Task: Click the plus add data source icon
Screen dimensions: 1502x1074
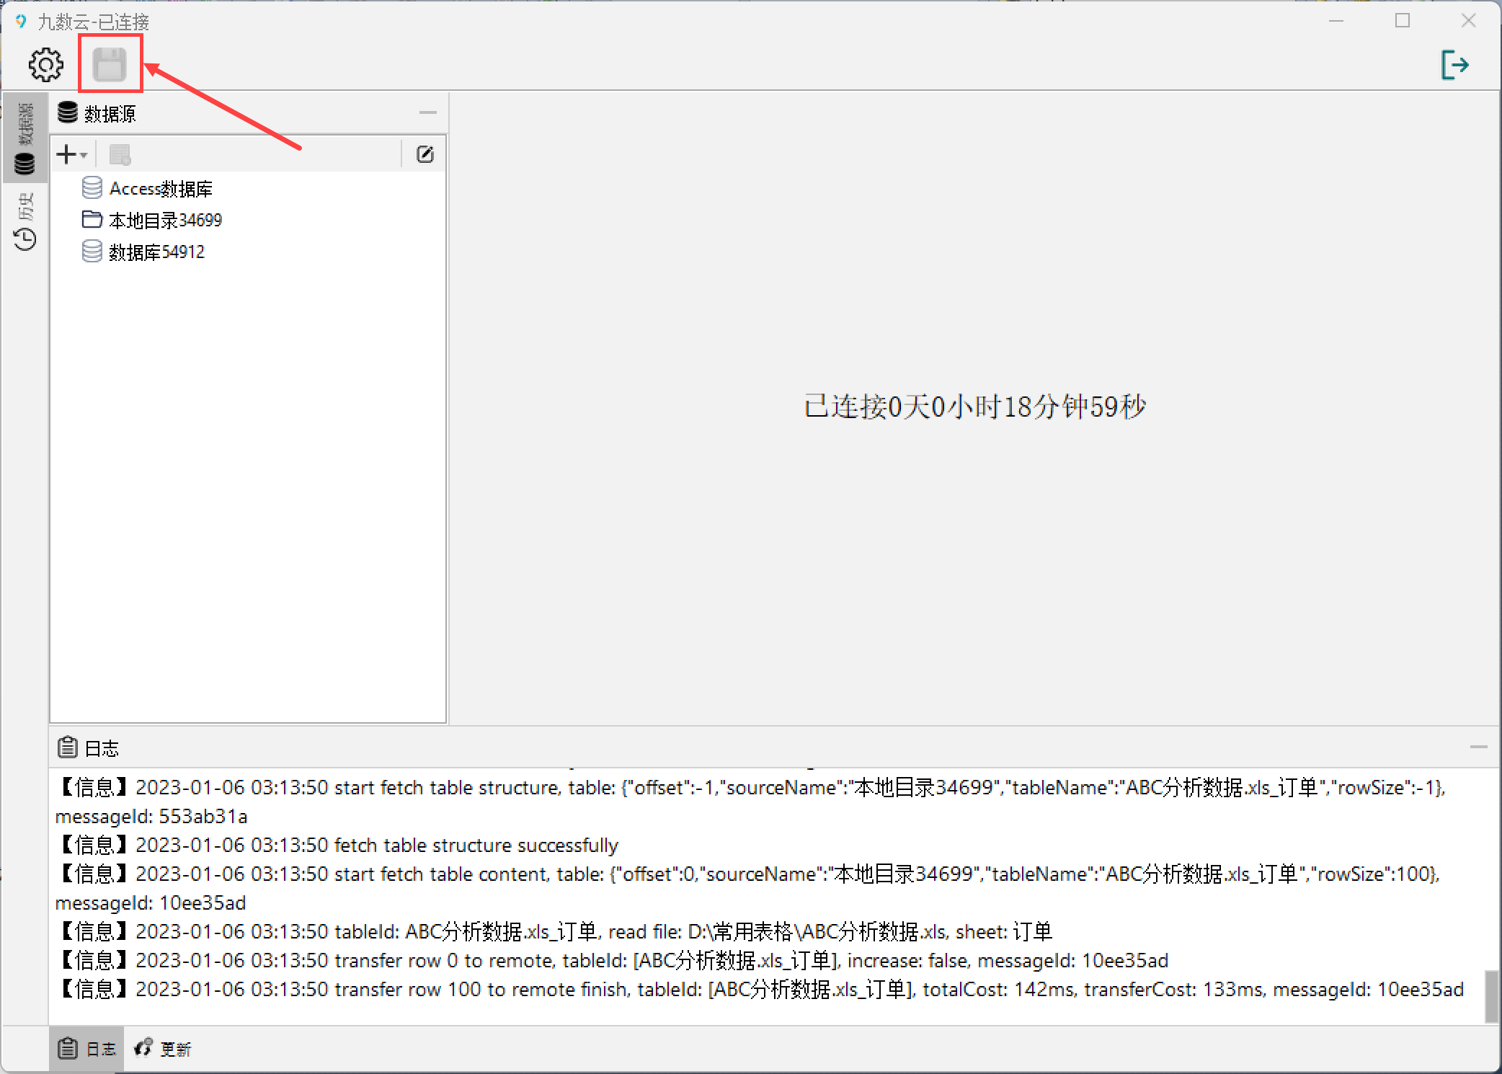Action: (66, 154)
